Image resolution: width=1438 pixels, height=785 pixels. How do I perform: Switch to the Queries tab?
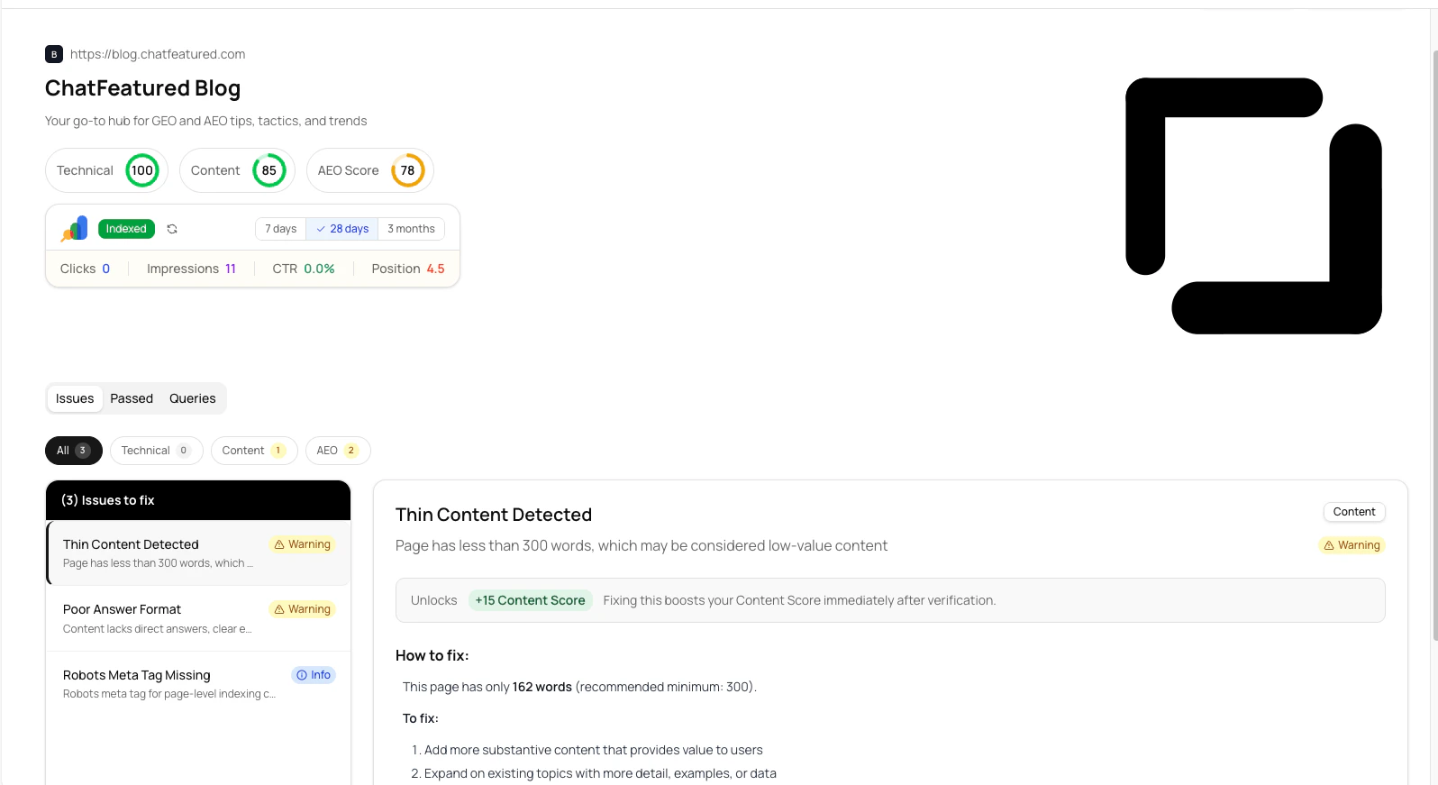coord(193,398)
